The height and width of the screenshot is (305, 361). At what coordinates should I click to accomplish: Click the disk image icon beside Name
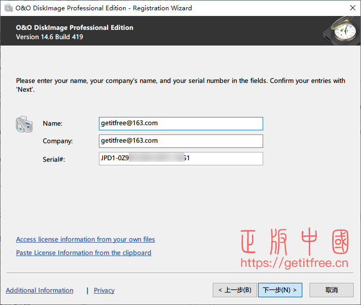[x=24, y=124]
